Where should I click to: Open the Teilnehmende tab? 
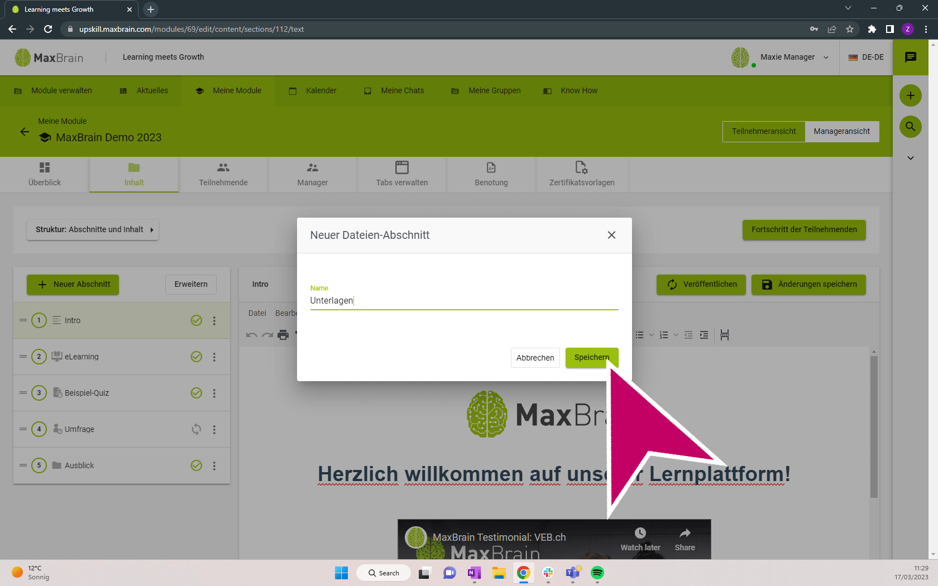click(223, 174)
